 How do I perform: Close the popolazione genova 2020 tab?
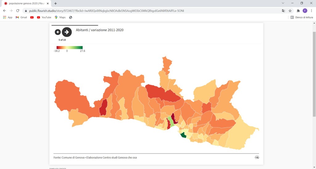(x=48, y=3)
